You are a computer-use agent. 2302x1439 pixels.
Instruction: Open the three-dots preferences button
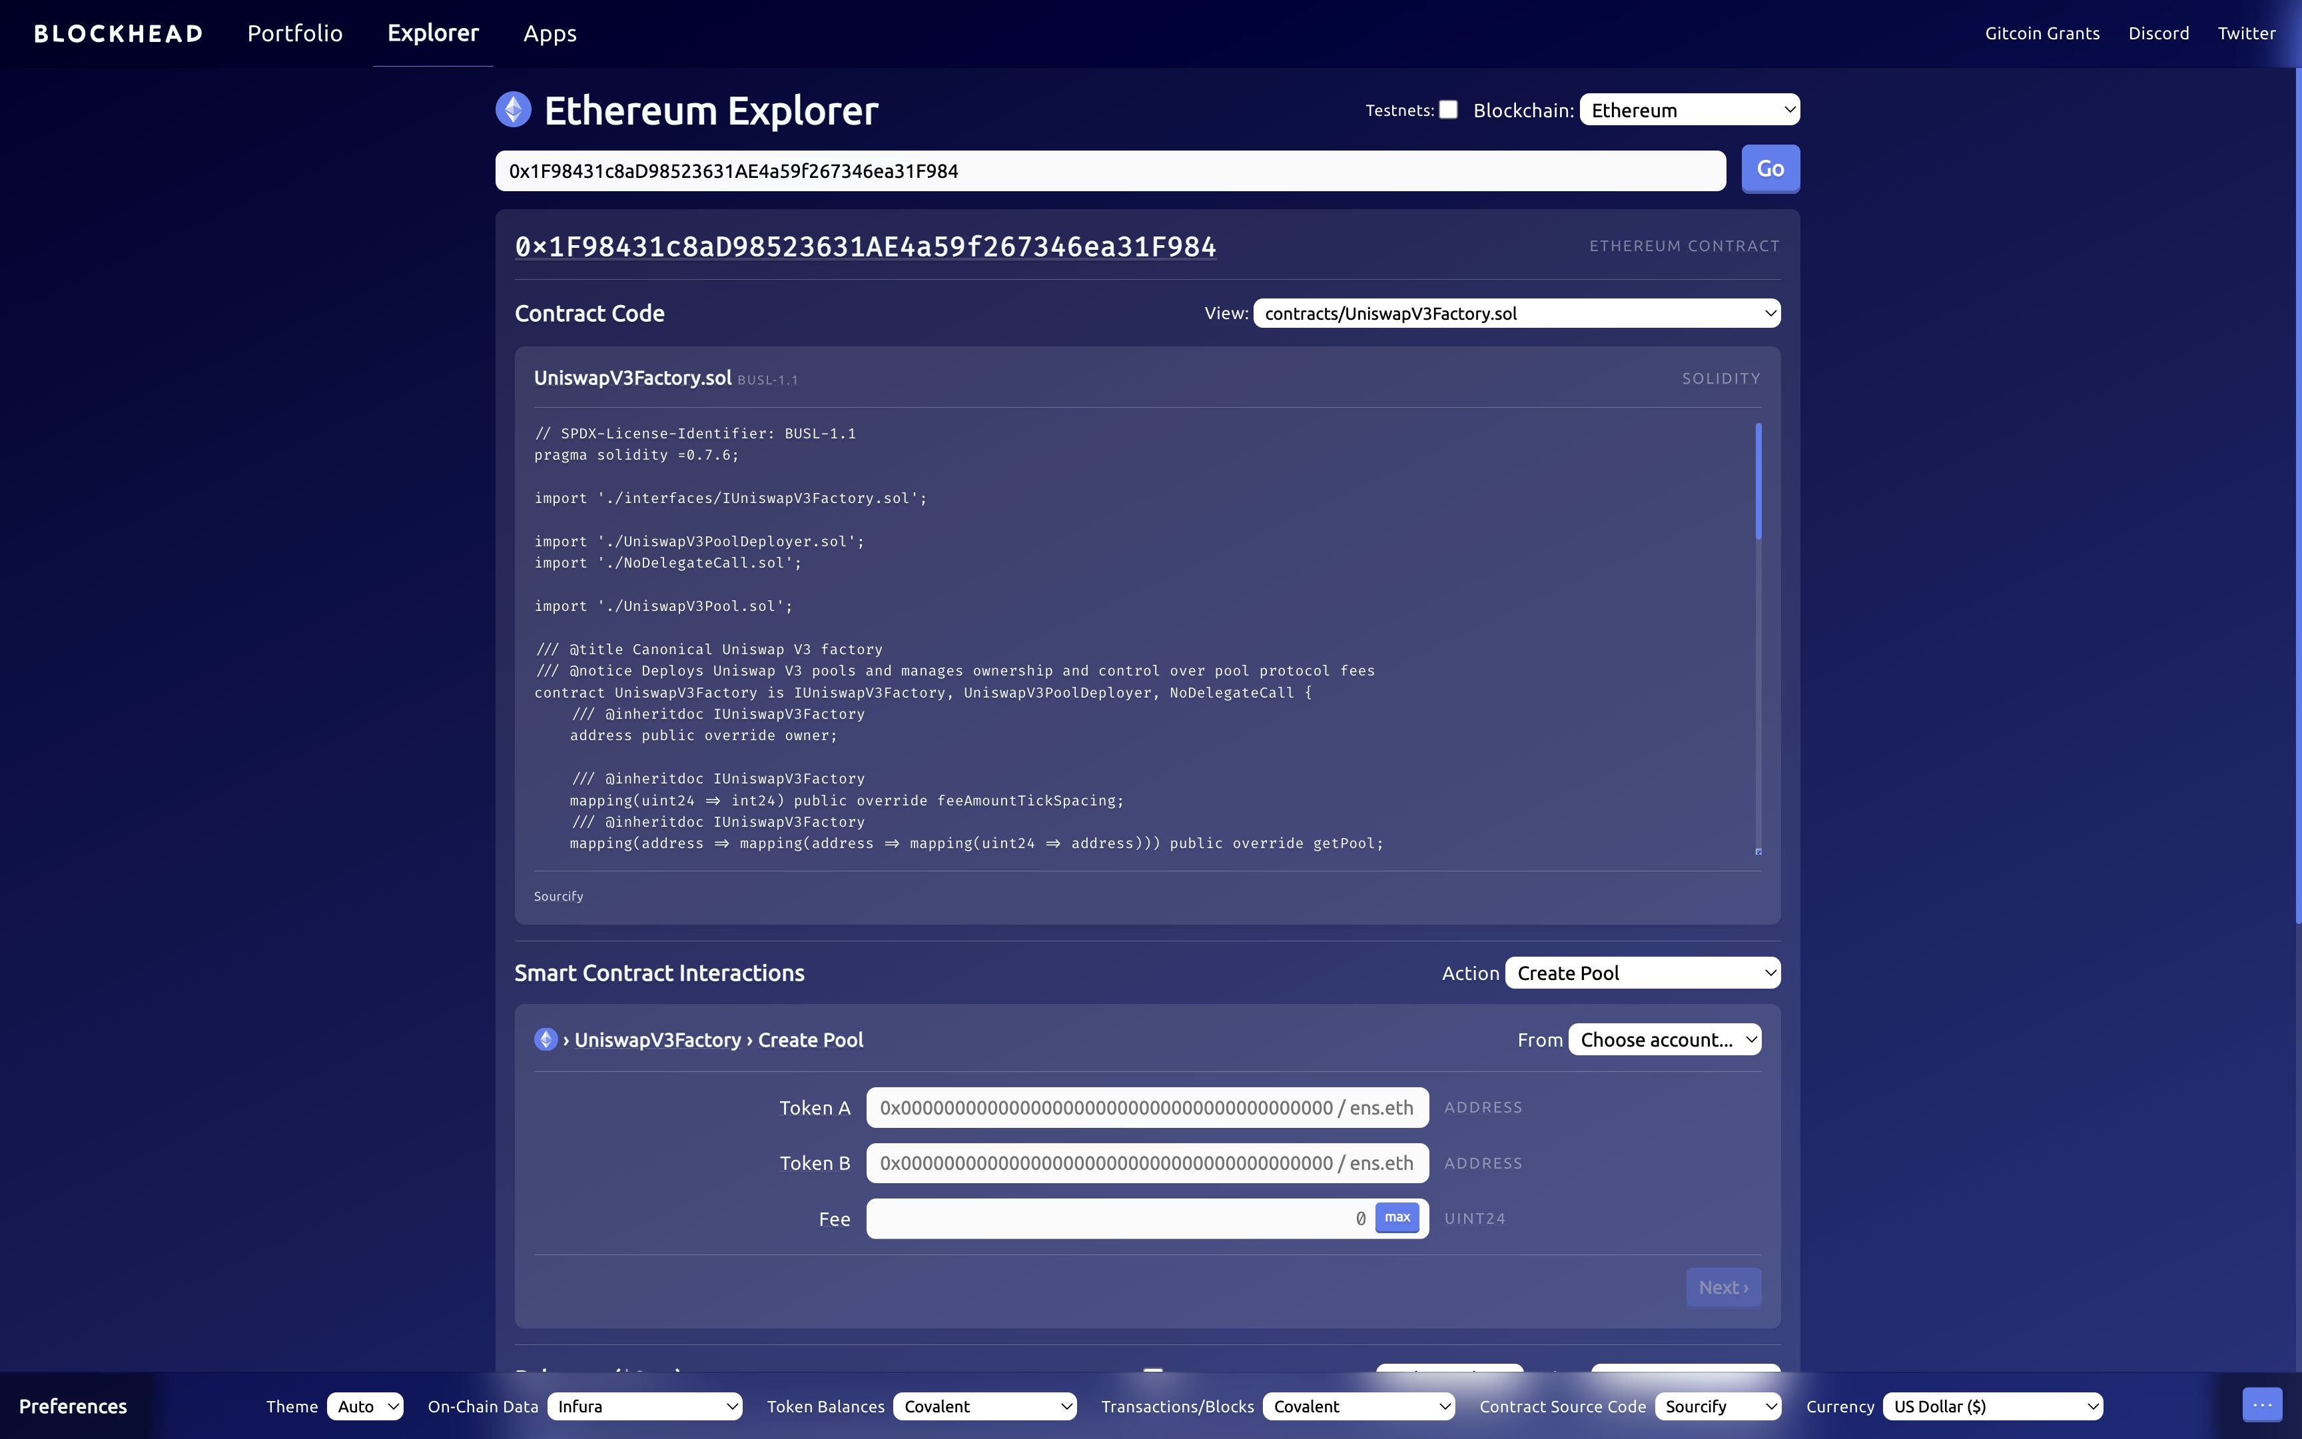[x=2262, y=1405]
